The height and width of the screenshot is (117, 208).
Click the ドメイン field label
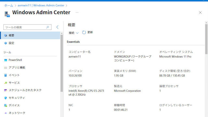click(x=119, y=52)
